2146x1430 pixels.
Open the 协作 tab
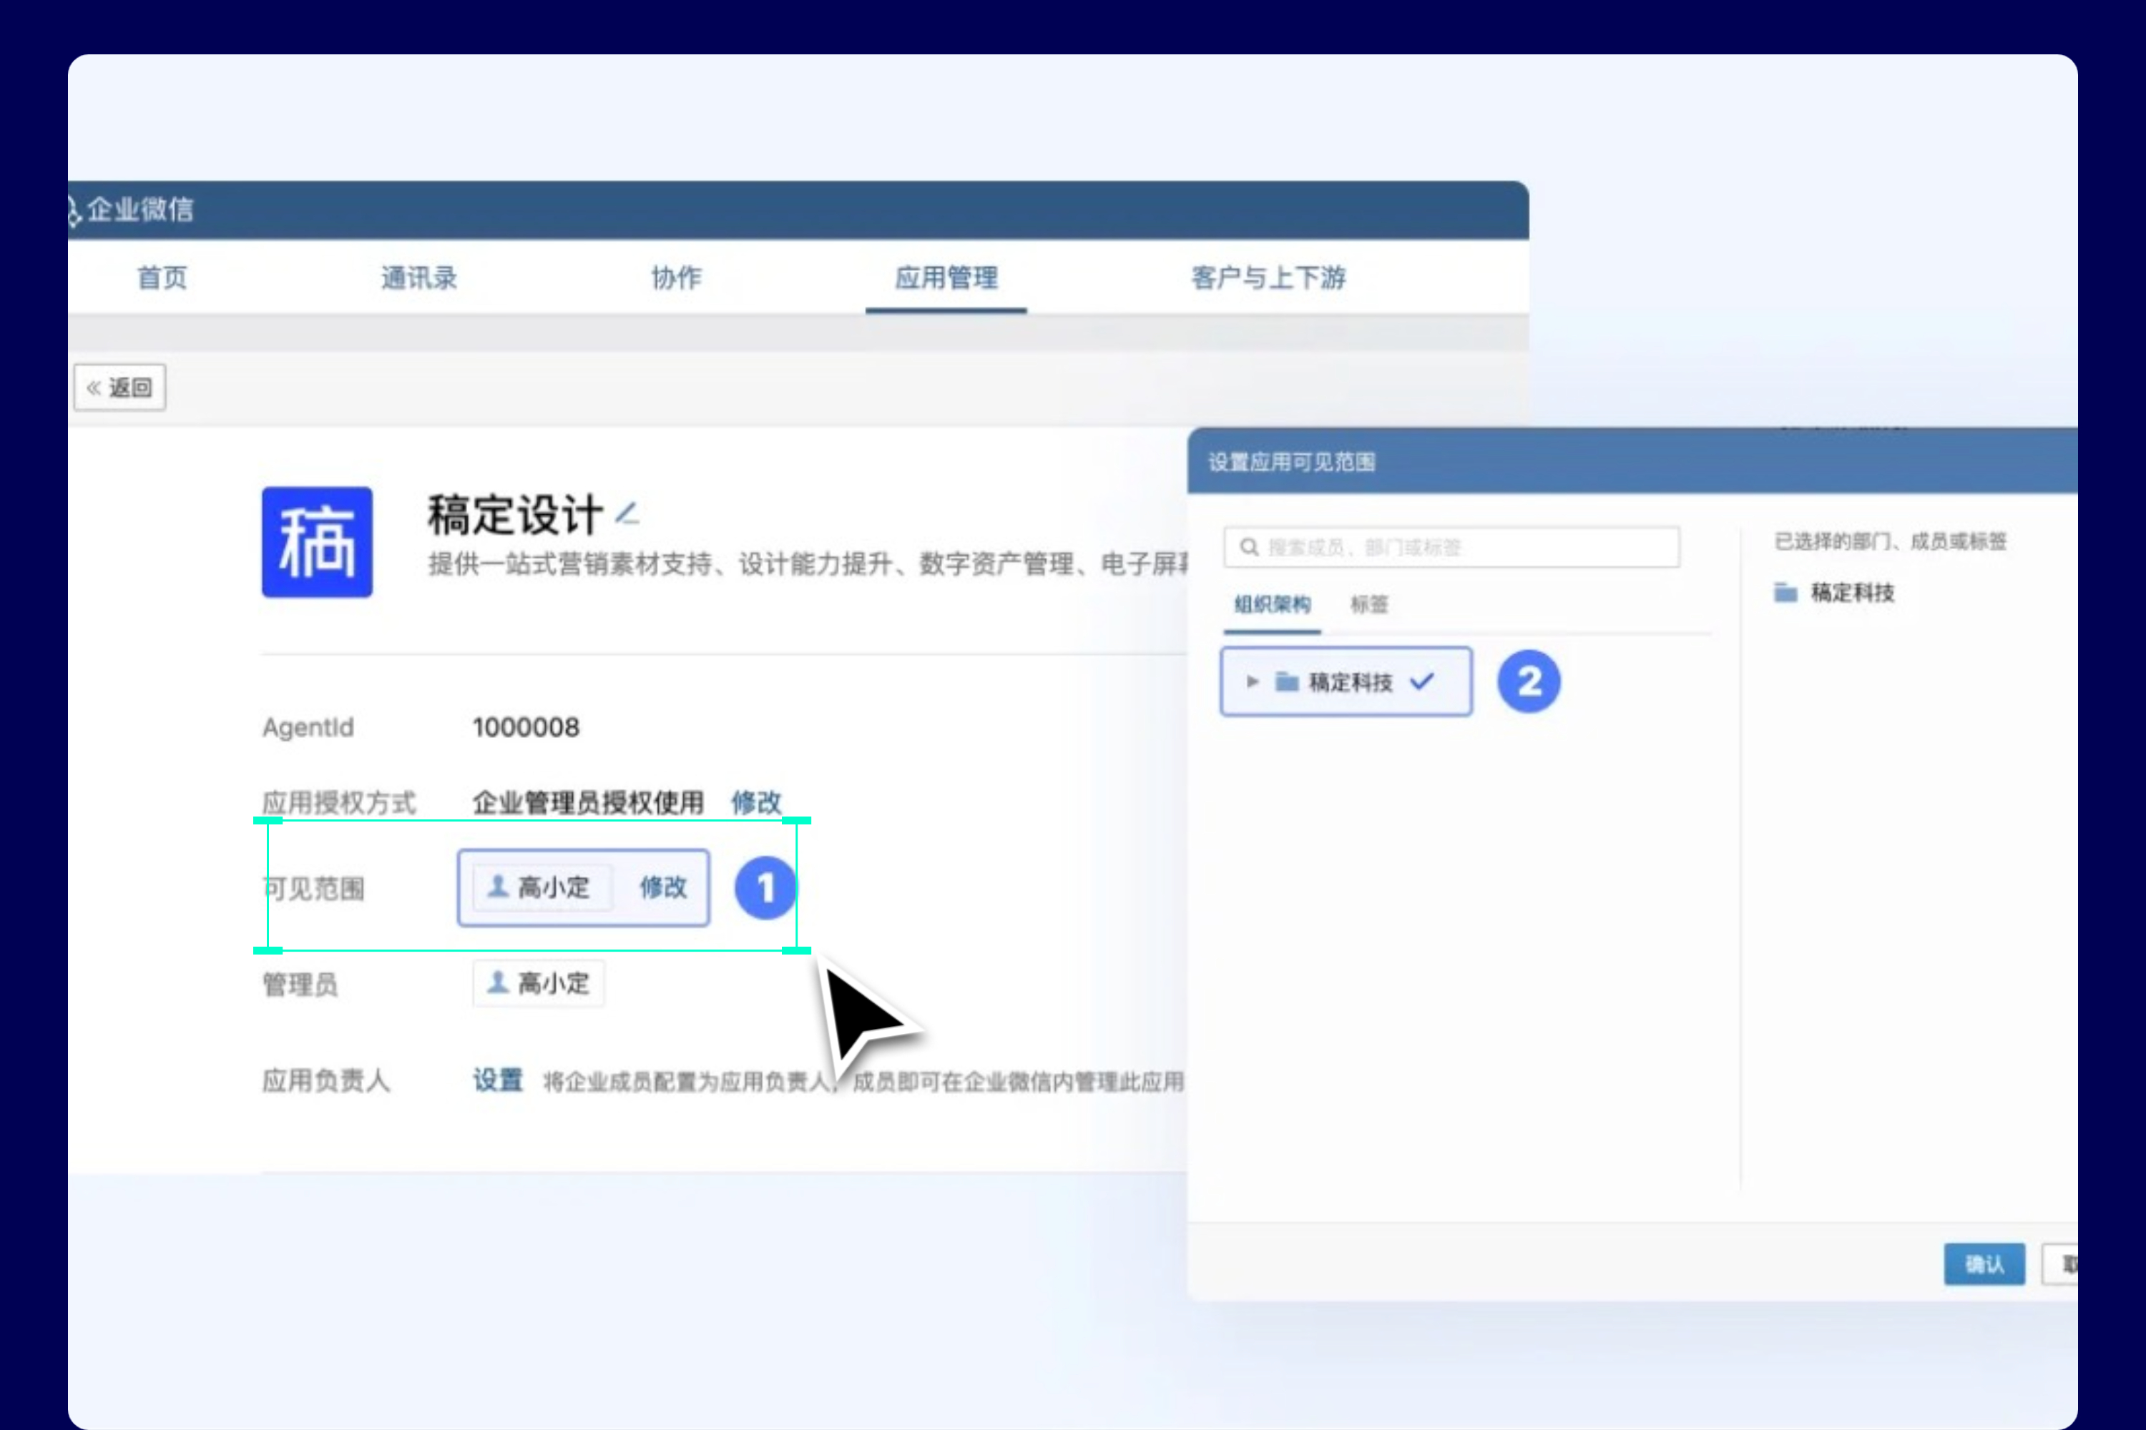(676, 277)
